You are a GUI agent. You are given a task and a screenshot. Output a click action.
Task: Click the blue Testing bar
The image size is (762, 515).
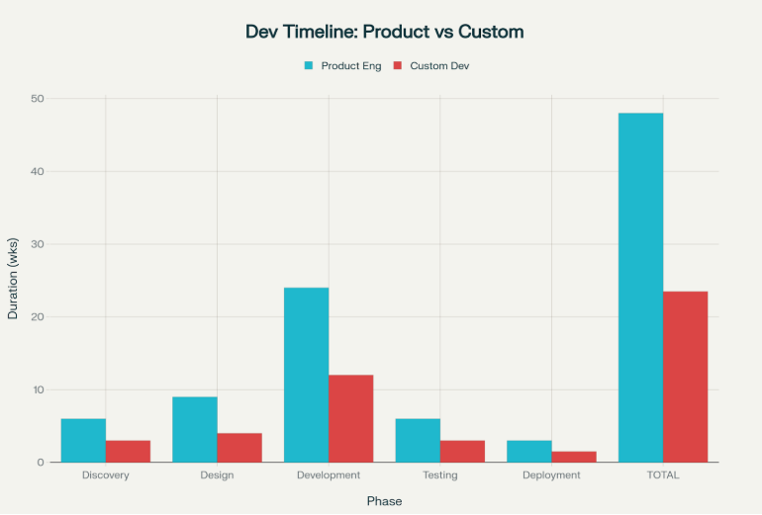click(x=418, y=441)
